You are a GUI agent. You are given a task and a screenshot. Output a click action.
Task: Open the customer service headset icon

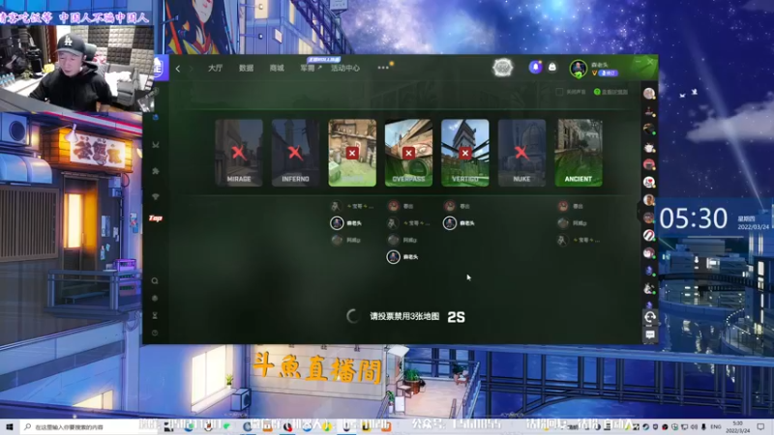click(649, 317)
